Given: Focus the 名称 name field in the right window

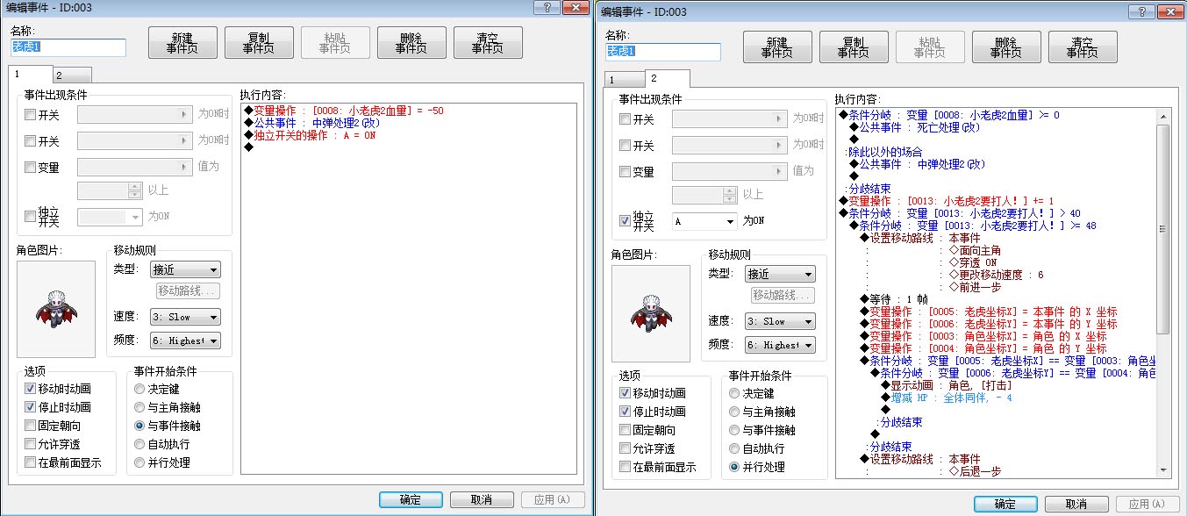Looking at the screenshot, I should (663, 52).
